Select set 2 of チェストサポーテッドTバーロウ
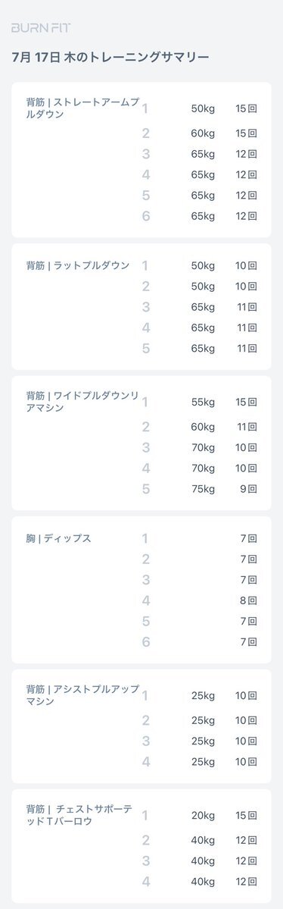This screenshot has width=283, height=909. pyautogui.click(x=200, y=840)
